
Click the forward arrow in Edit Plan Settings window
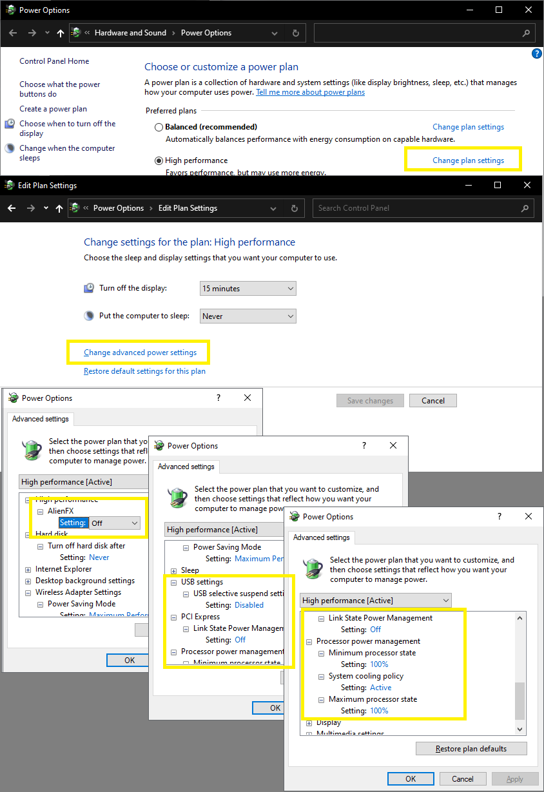click(x=30, y=208)
